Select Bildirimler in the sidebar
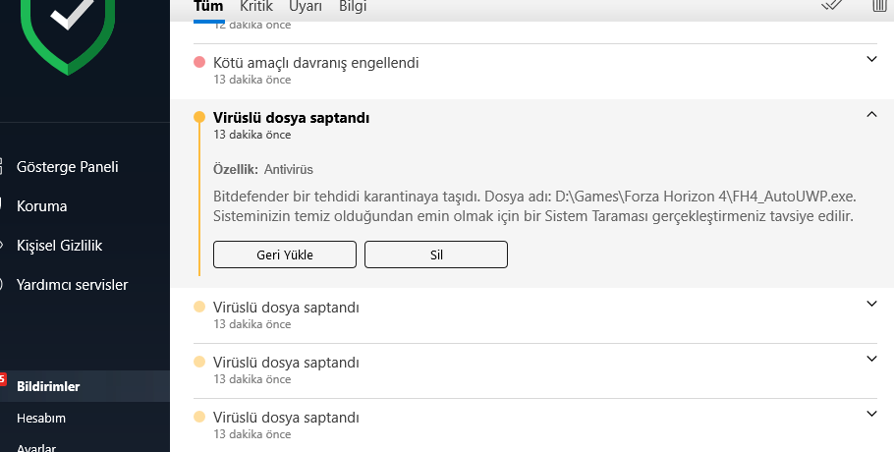 click(84, 386)
